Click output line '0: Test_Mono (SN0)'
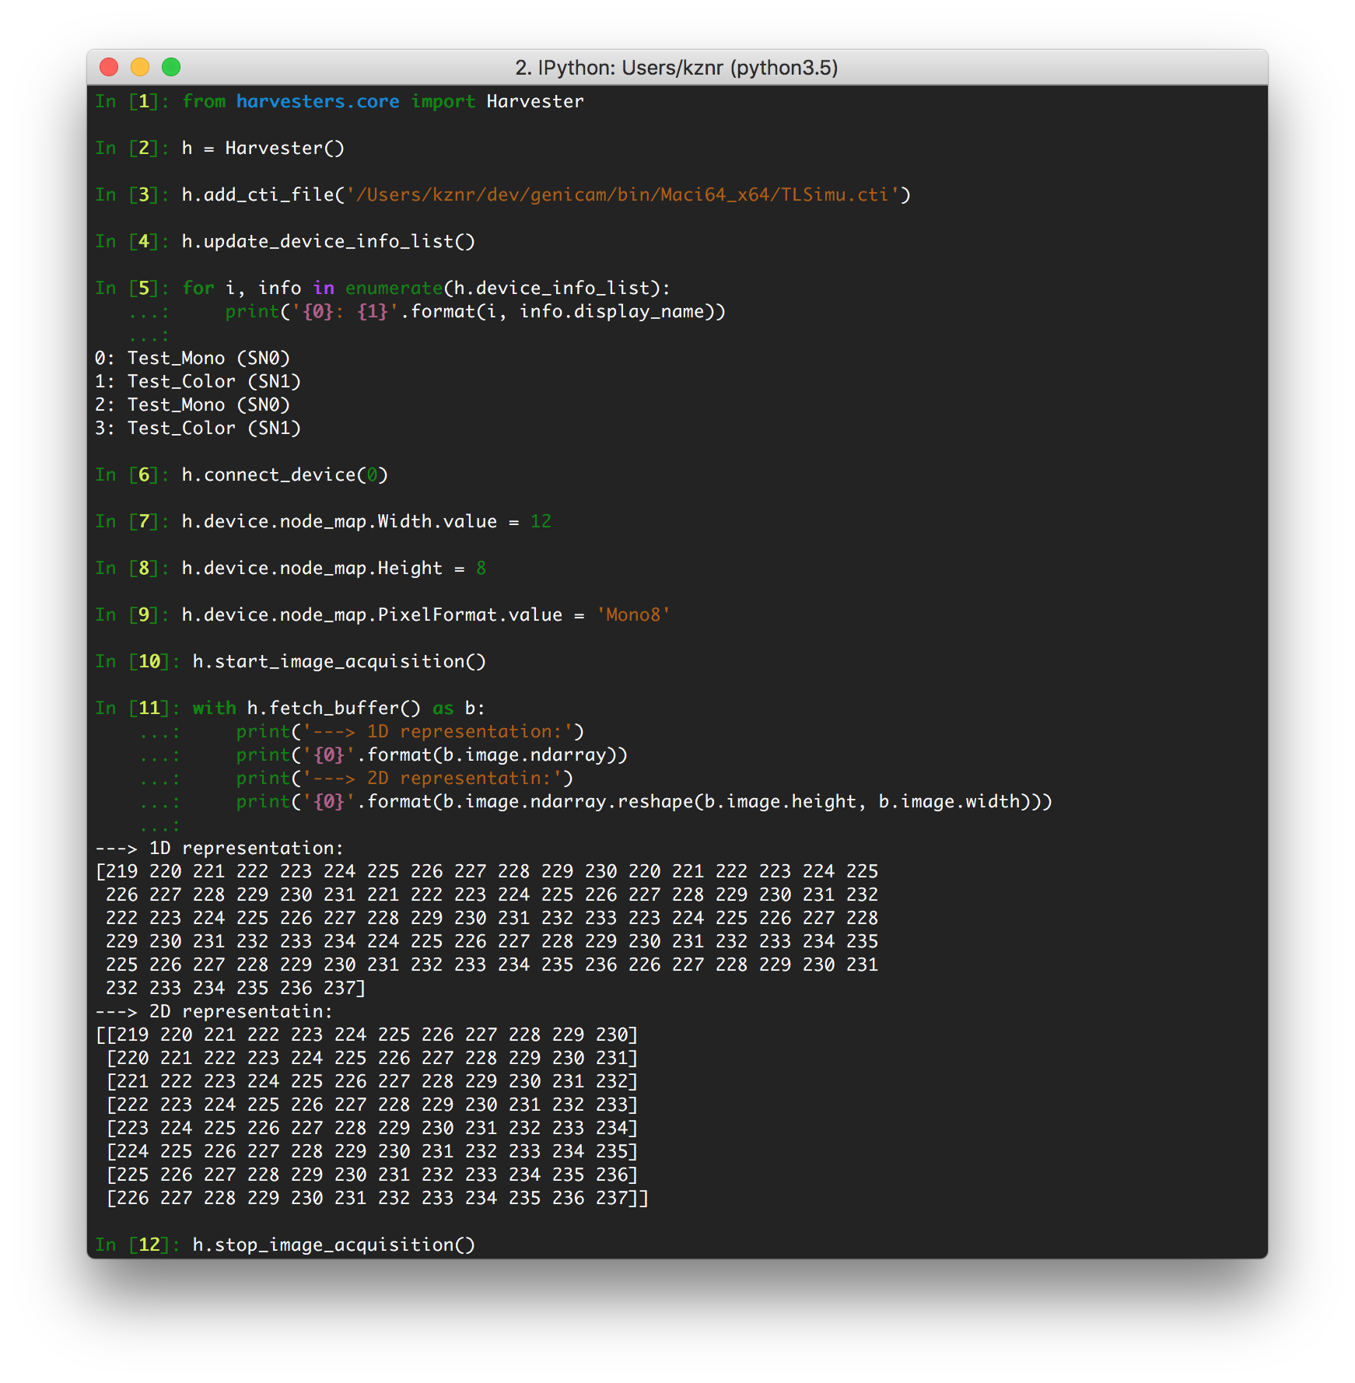This screenshot has height=1383, width=1355. tap(192, 359)
